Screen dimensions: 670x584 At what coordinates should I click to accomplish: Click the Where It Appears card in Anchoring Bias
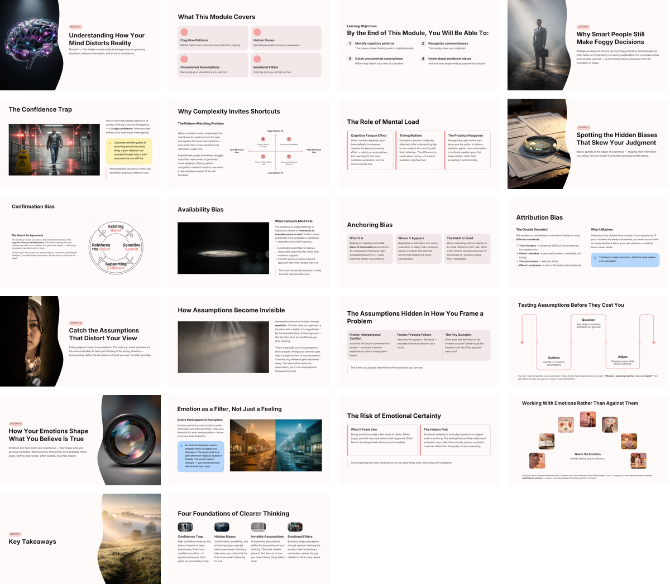tap(419, 249)
